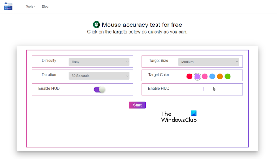Toggle the Enable HUD switch
Screen dimensions: 277x159
coord(100,89)
